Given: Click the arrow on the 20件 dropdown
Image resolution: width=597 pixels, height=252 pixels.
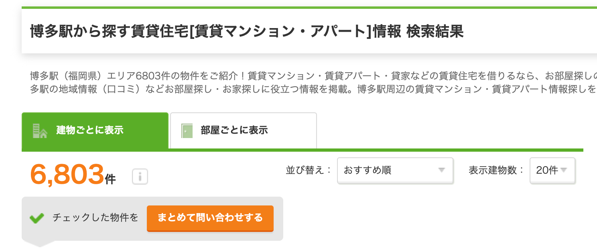Looking at the screenshot, I should (564, 170).
